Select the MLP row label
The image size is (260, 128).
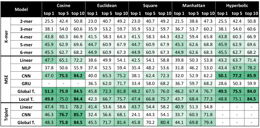(x=26, y=68)
